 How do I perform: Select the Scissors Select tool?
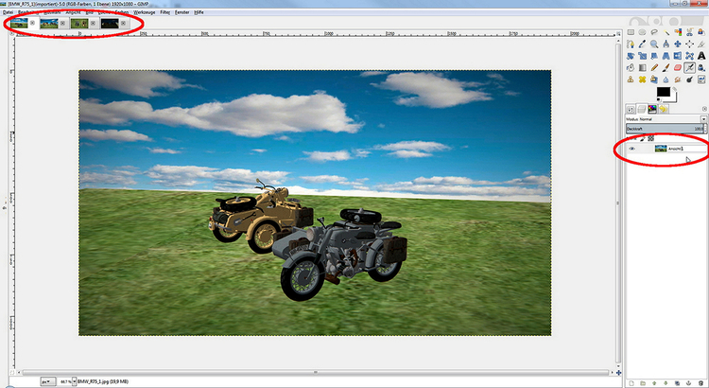click(689, 32)
